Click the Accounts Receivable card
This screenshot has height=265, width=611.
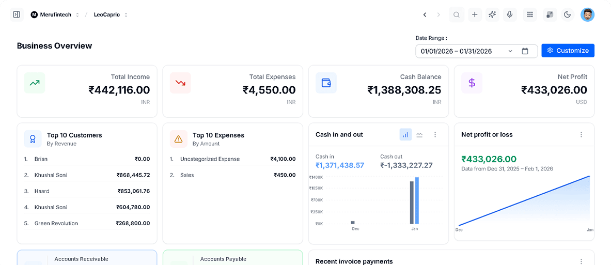87,258
